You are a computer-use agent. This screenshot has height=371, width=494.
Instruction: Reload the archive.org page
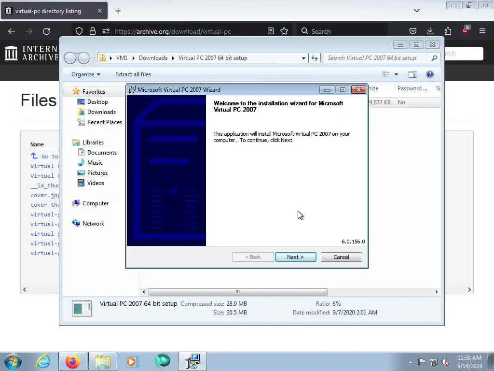pos(46,31)
